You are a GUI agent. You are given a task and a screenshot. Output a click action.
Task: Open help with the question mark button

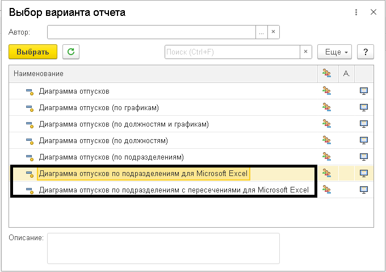[x=366, y=52]
